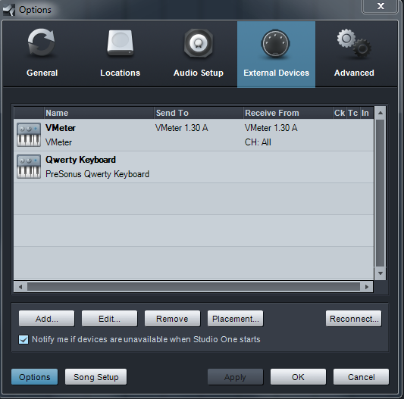Click the Qwerty Keyboard device icon
This screenshot has height=399, width=404.
29,167
